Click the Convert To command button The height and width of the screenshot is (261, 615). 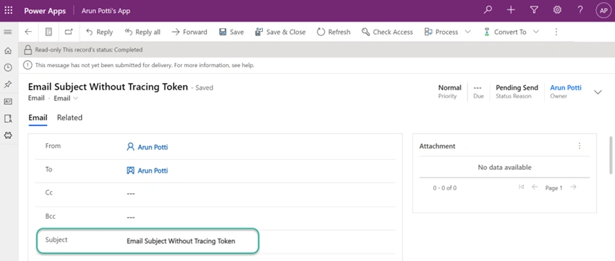pyautogui.click(x=505, y=32)
